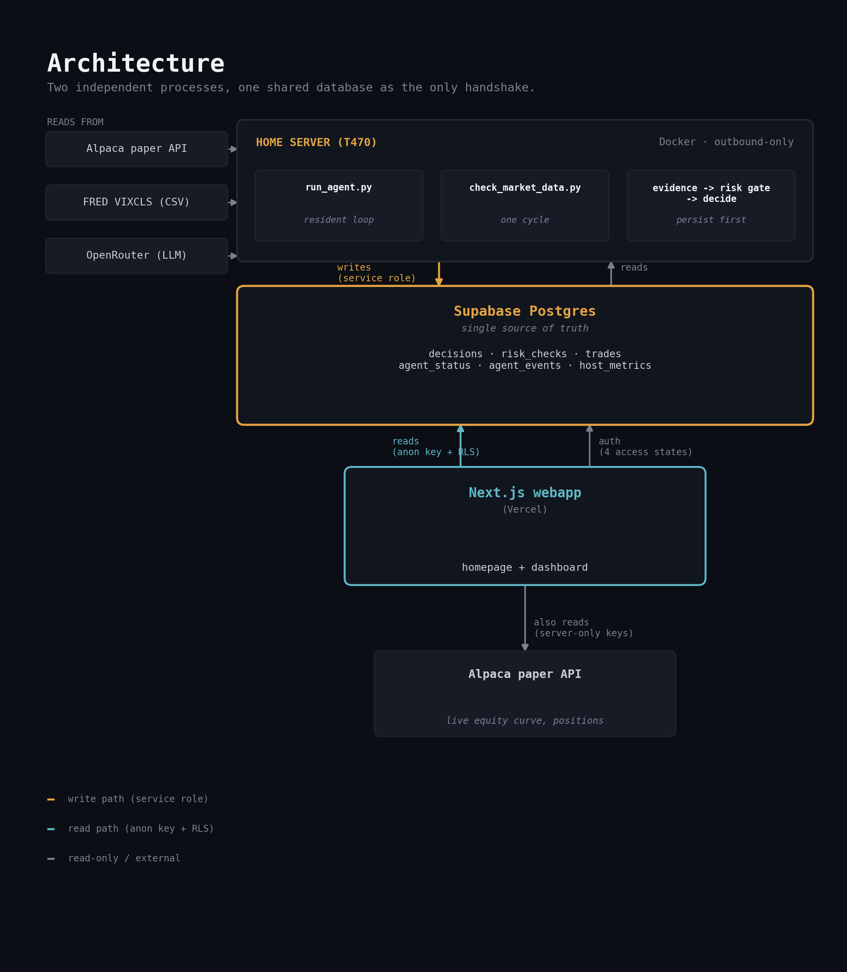Click the "decisions" table name
Viewport: 847px width, 972px height.
coord(456,354)
